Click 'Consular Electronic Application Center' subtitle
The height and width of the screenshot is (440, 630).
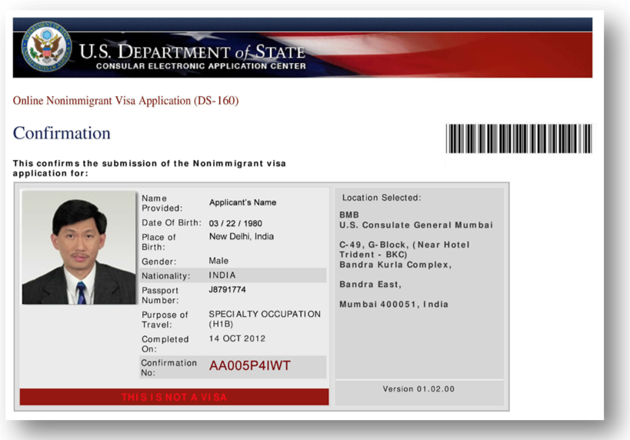click(201, 66)
